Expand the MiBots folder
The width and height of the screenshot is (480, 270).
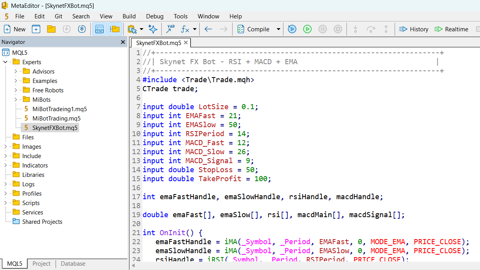pos(16,99)
